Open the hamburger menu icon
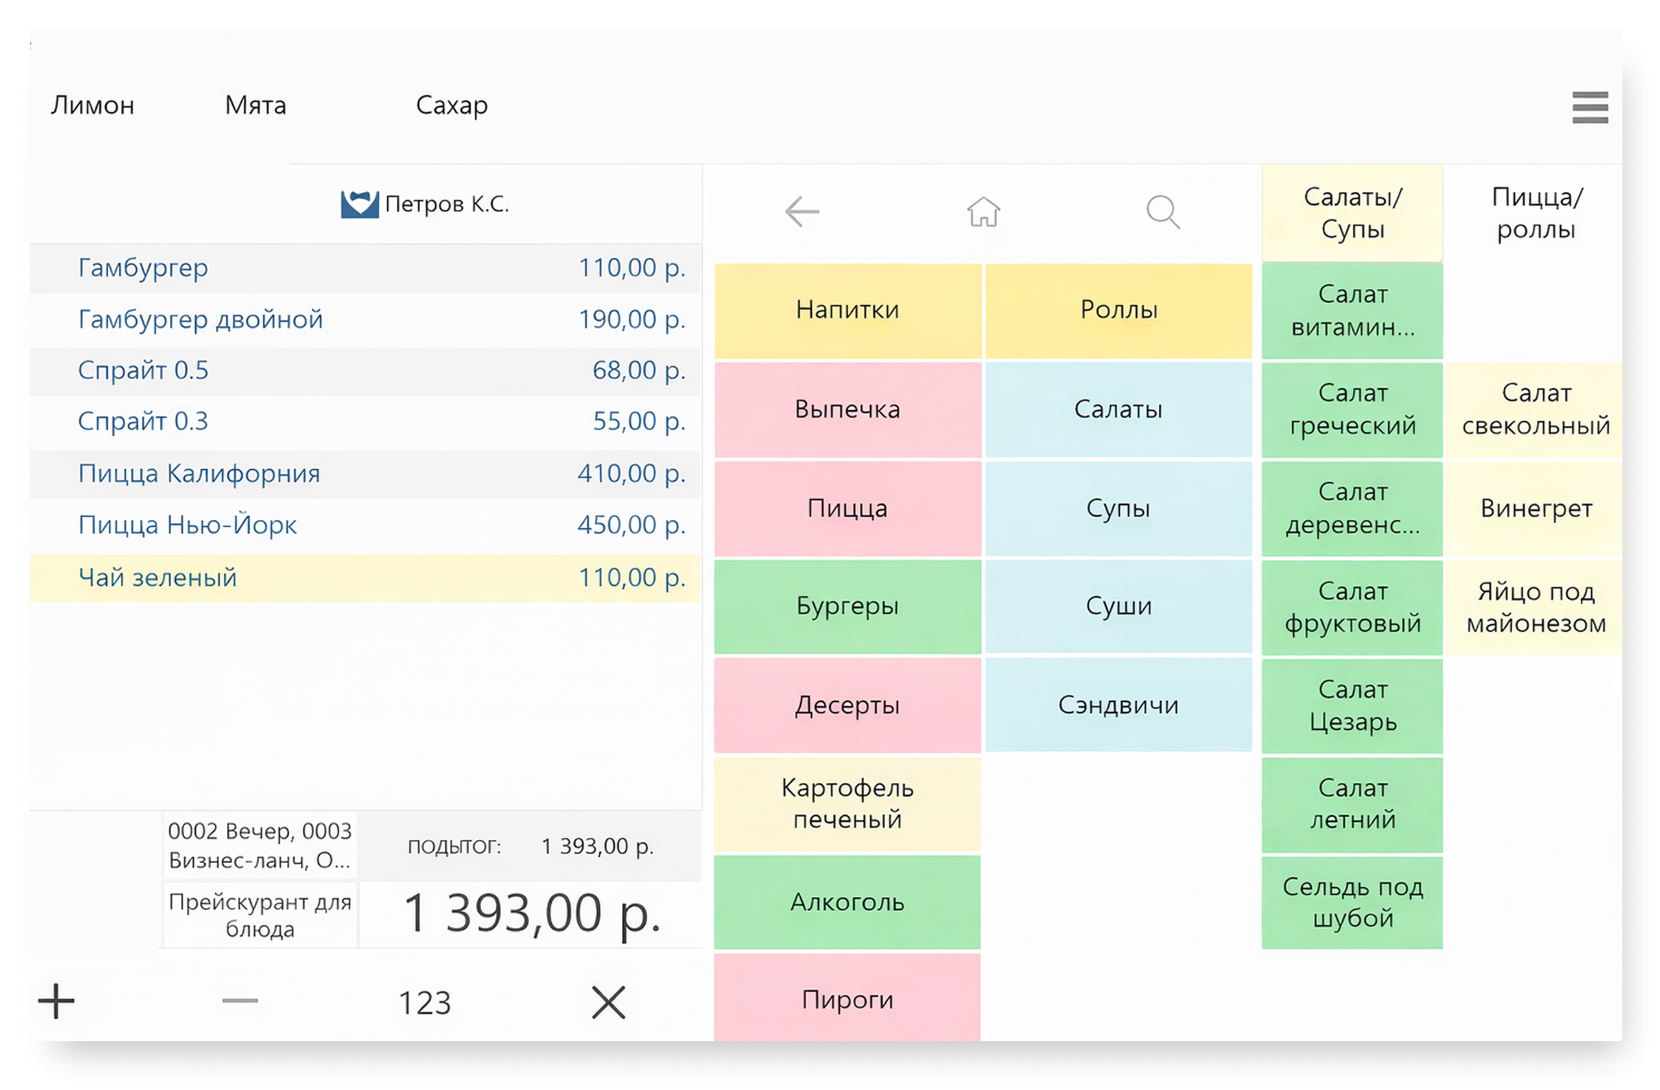 (x=1589, y=108)
